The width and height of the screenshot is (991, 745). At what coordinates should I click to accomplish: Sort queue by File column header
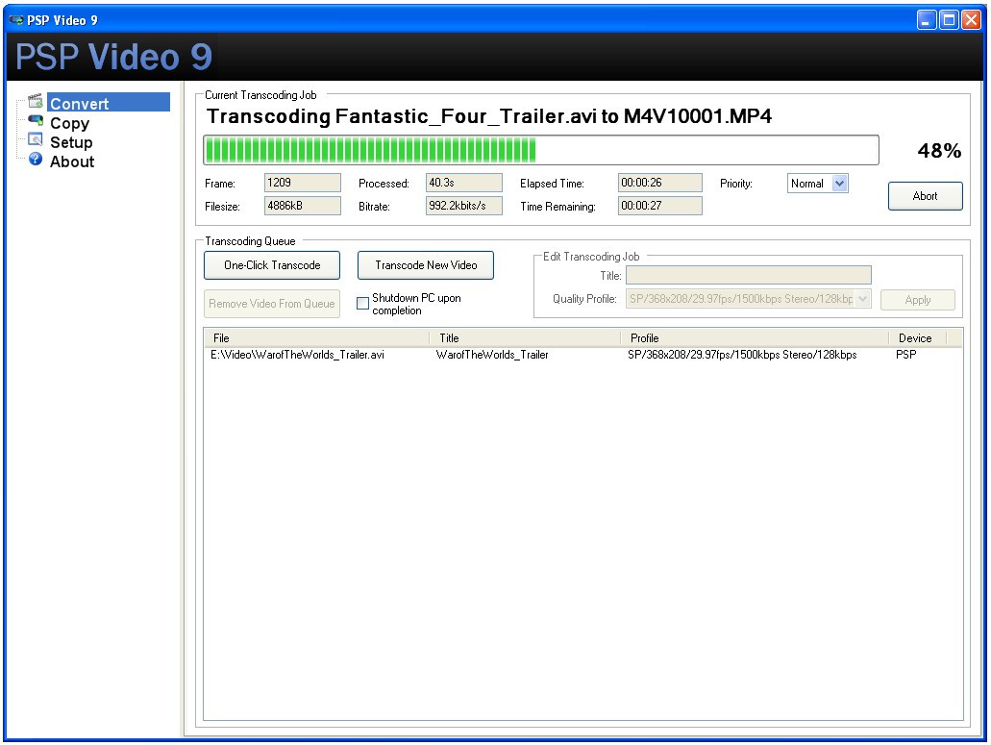pos(316,338)
